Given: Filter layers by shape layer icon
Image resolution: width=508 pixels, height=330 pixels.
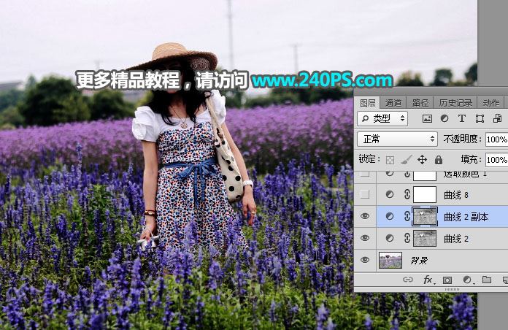Looking at the screenshot, I should pyautogui.click(x=480, y=119).
